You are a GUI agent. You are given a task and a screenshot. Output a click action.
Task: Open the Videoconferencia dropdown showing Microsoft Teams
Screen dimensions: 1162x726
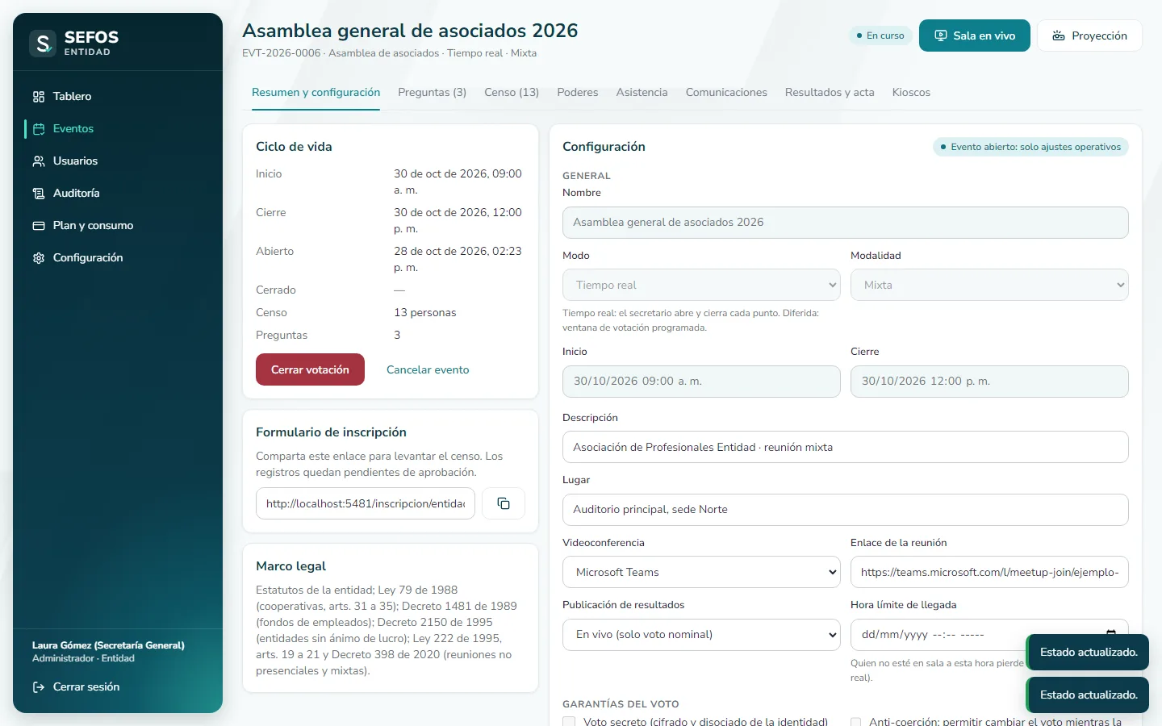point(701,572)
